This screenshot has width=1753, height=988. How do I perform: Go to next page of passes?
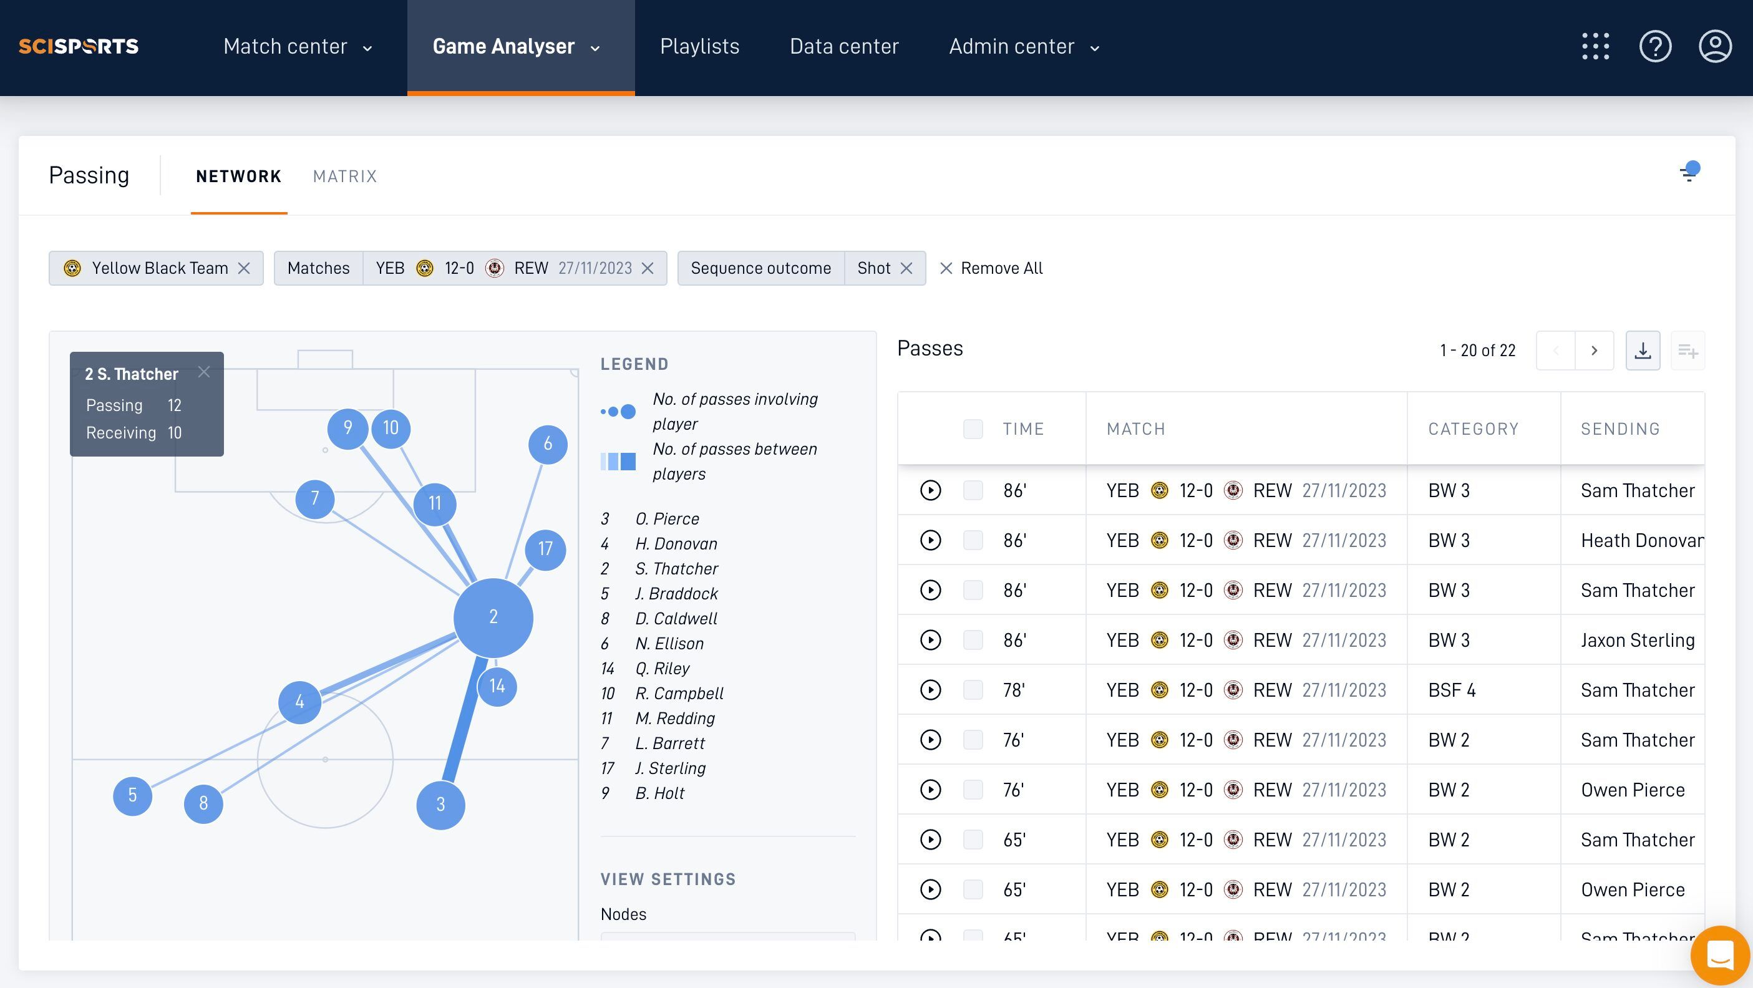pos(1594,351)
